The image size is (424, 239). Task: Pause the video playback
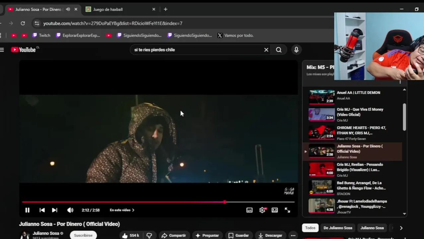click(x=27, y=210)
